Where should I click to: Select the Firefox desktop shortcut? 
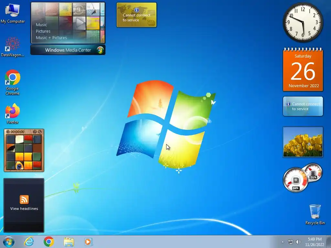point(13,113)
